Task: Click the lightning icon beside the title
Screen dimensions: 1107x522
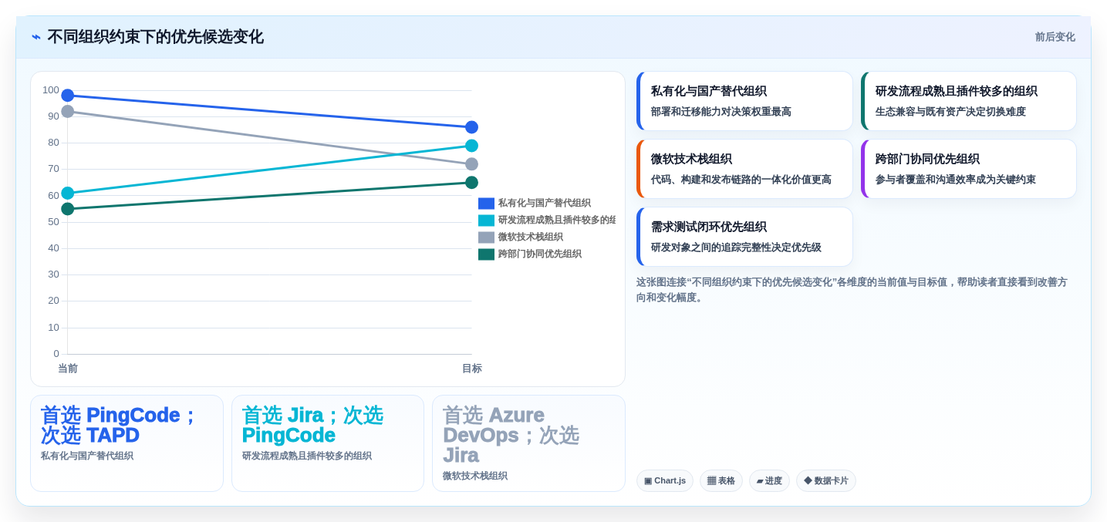Action: [36, 37]
